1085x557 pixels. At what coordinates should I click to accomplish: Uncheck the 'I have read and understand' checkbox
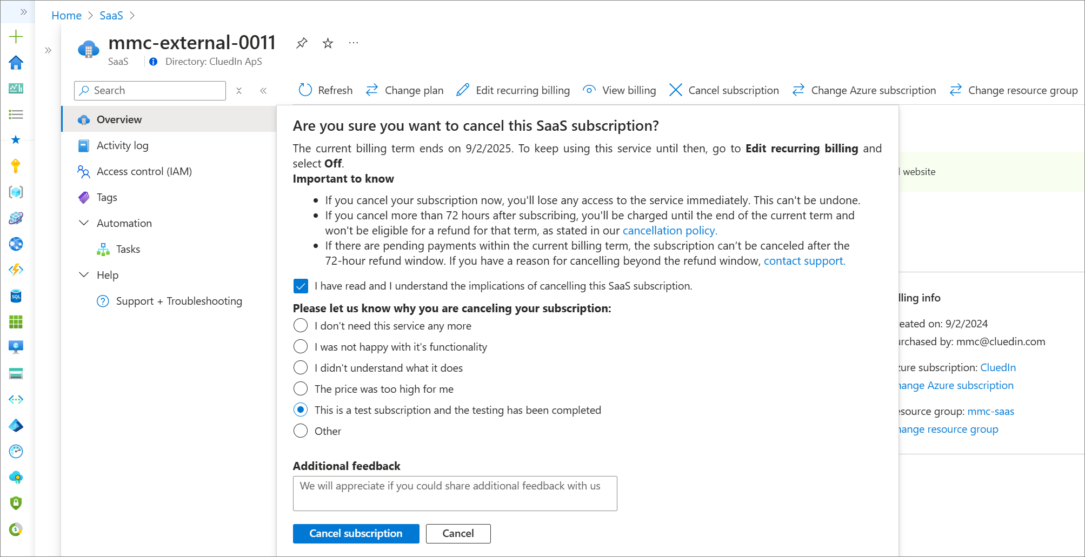(x=301, y=286)
